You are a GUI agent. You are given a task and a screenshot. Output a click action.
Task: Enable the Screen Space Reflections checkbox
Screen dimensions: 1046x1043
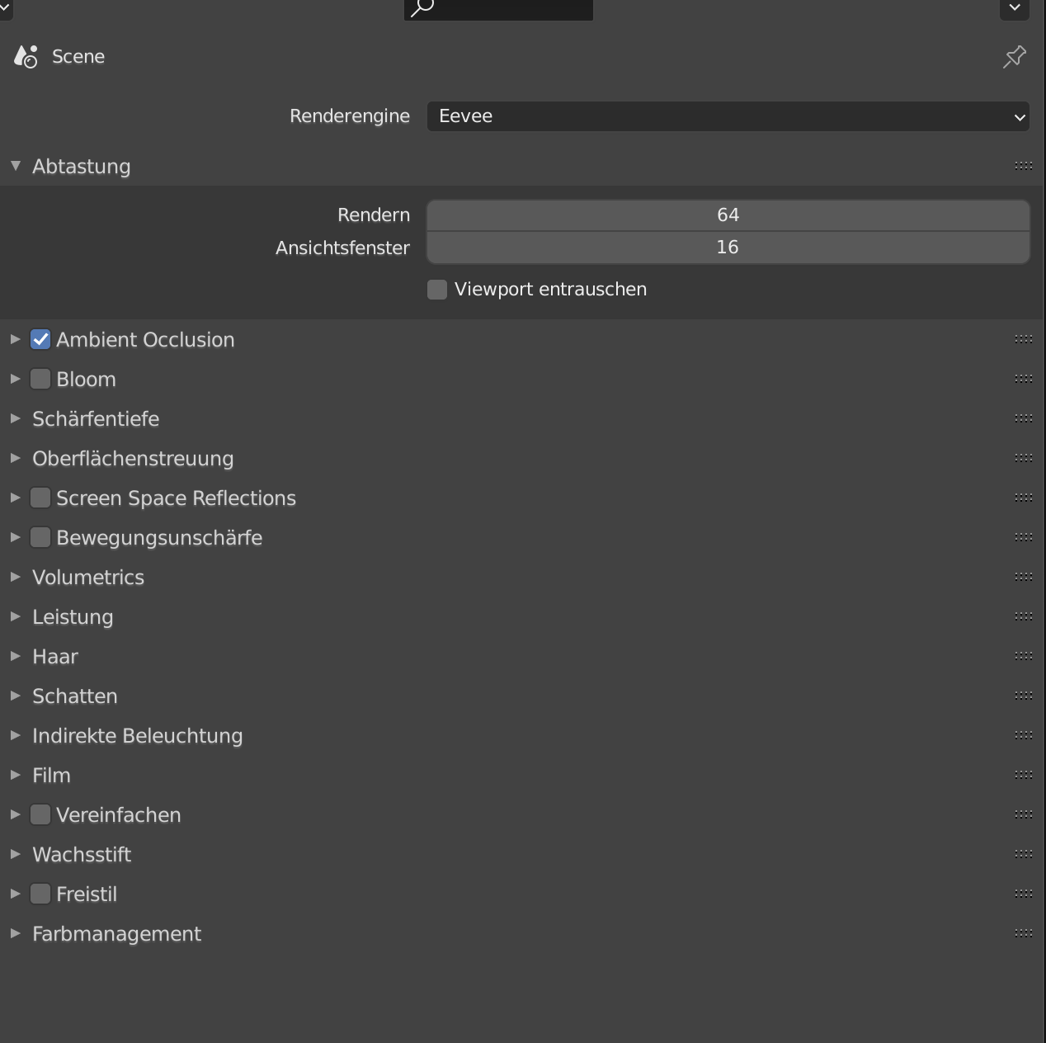[x=40, y=498]
